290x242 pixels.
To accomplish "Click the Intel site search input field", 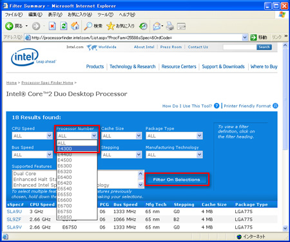I will 240,47.
